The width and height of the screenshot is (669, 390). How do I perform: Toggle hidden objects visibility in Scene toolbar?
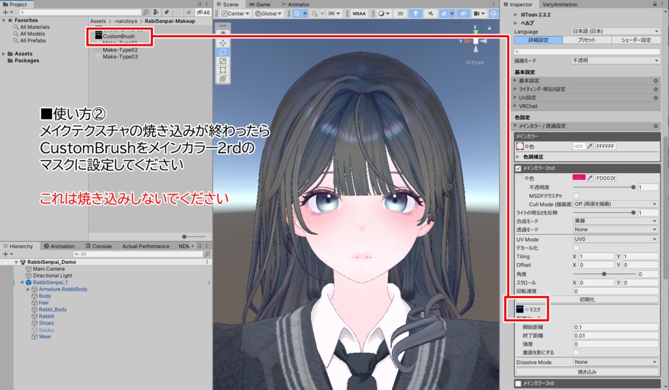click(463, 14)
